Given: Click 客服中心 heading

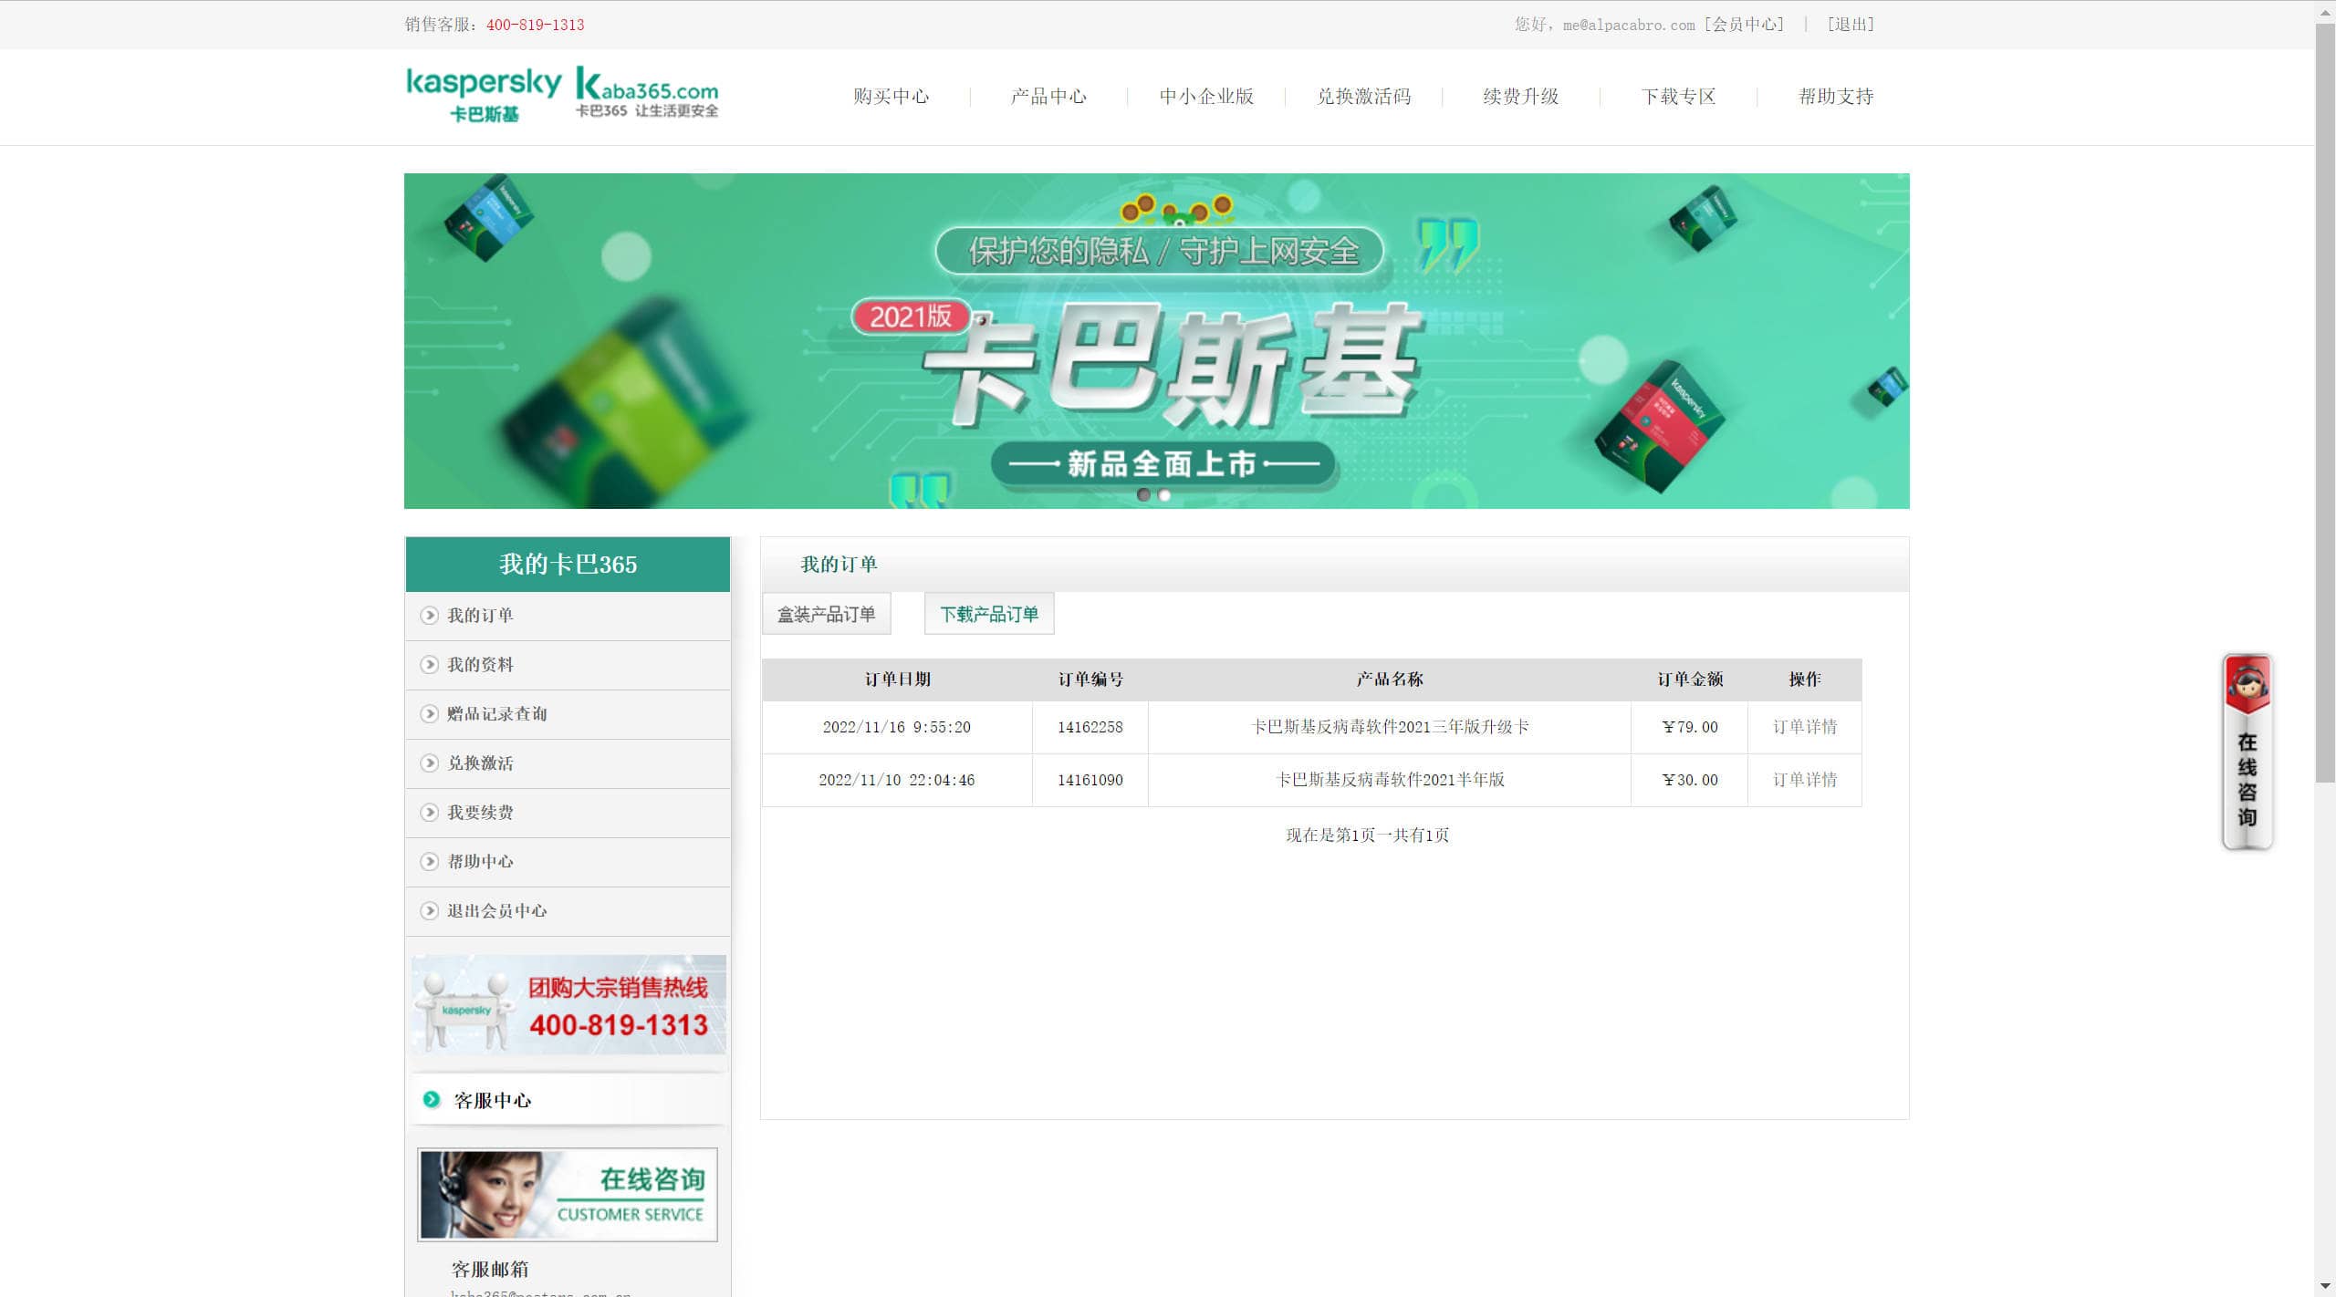Looking at the screenshot, I should [x=493, y=1101].
